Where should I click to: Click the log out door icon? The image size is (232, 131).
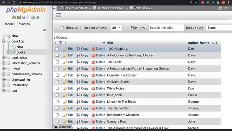click(19, 17)
